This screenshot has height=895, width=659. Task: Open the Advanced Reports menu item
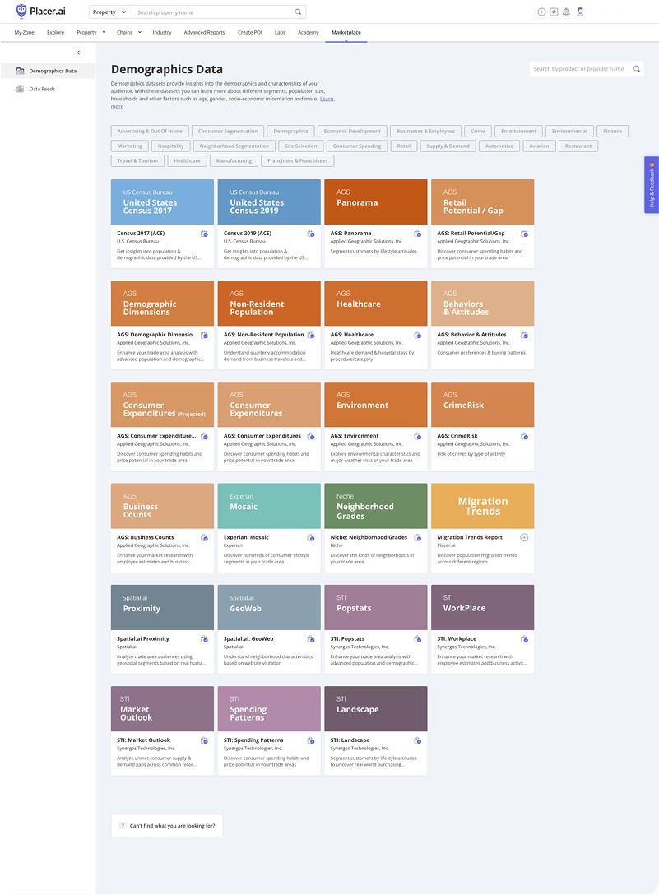click(x=204, y=33)
